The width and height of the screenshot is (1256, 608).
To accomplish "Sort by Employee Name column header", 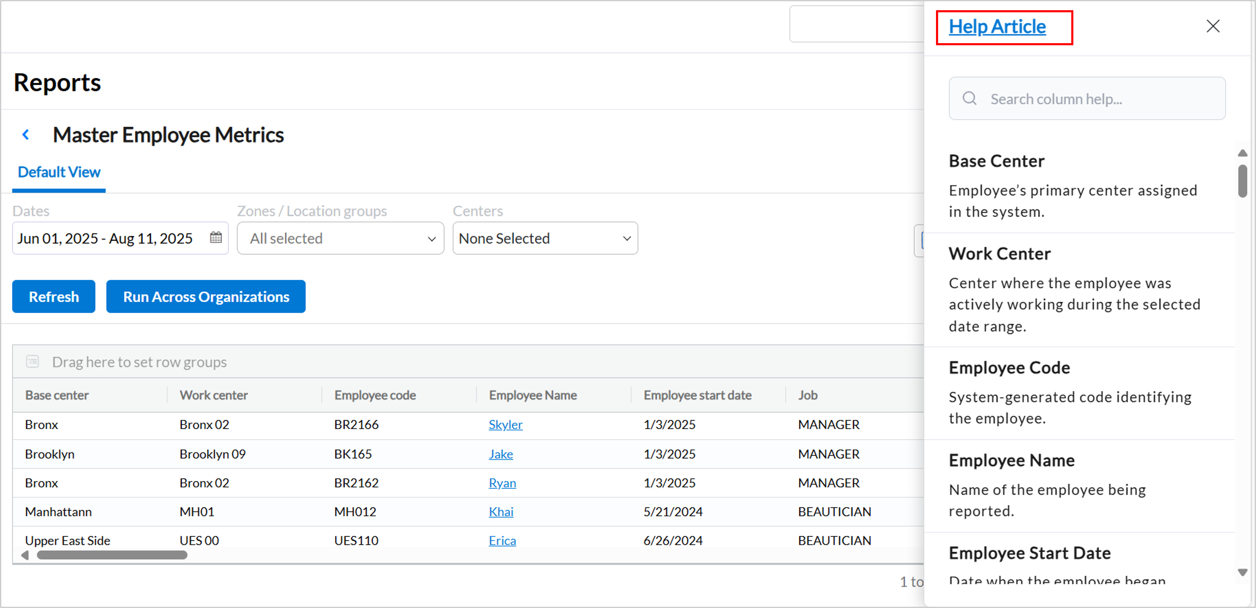I will (533, 395).
